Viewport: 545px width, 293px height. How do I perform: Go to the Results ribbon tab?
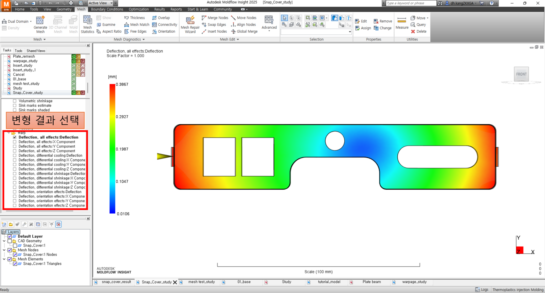[x=159, y=9]
